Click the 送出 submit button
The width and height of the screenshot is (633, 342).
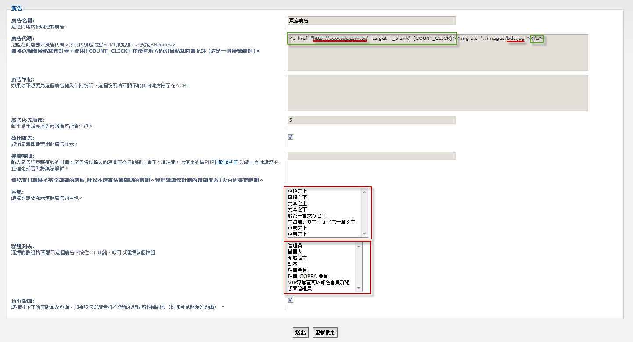click(x=300, y=332)
